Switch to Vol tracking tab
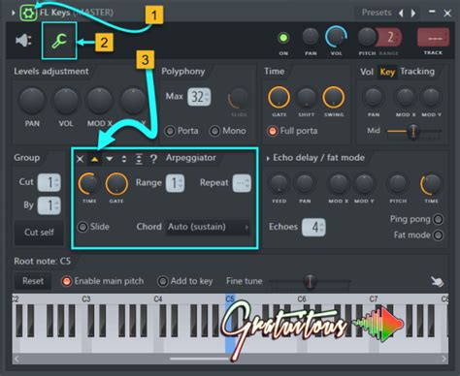Screen dimensions: 460x376 pos(367,72)
